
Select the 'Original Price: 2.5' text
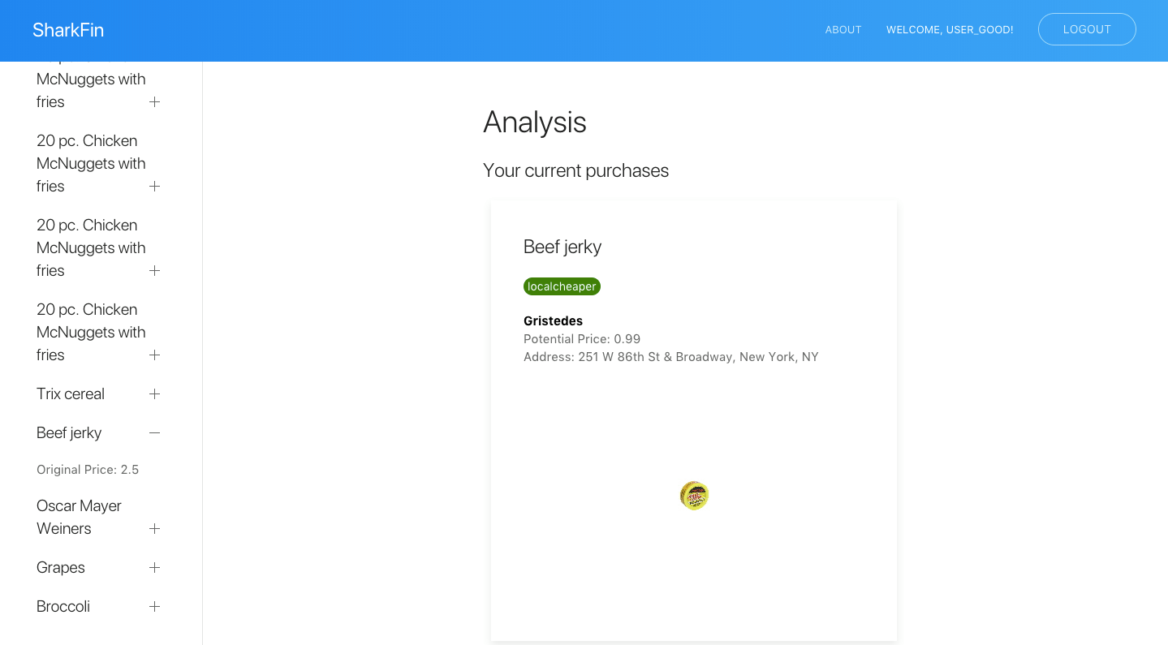88,470
